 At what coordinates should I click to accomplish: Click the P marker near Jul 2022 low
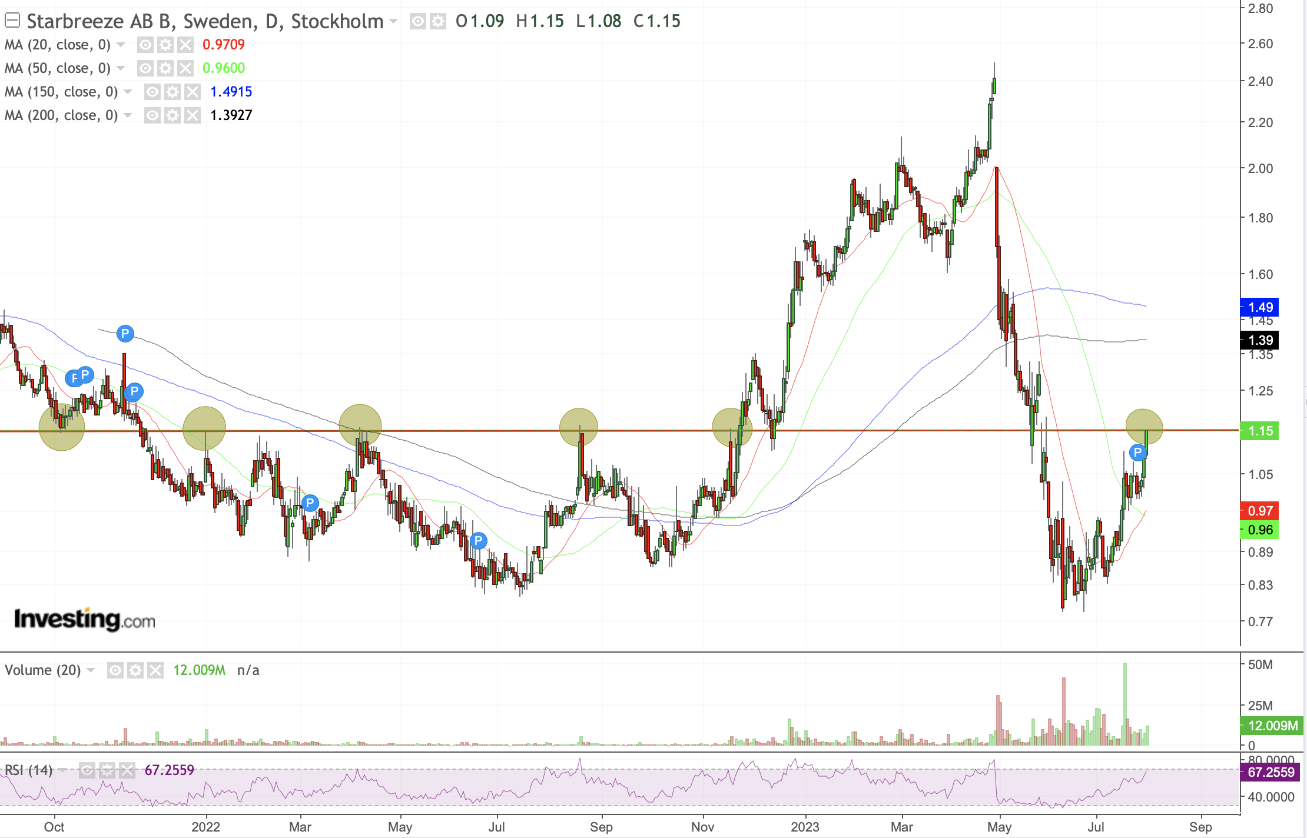coord(478,541)
